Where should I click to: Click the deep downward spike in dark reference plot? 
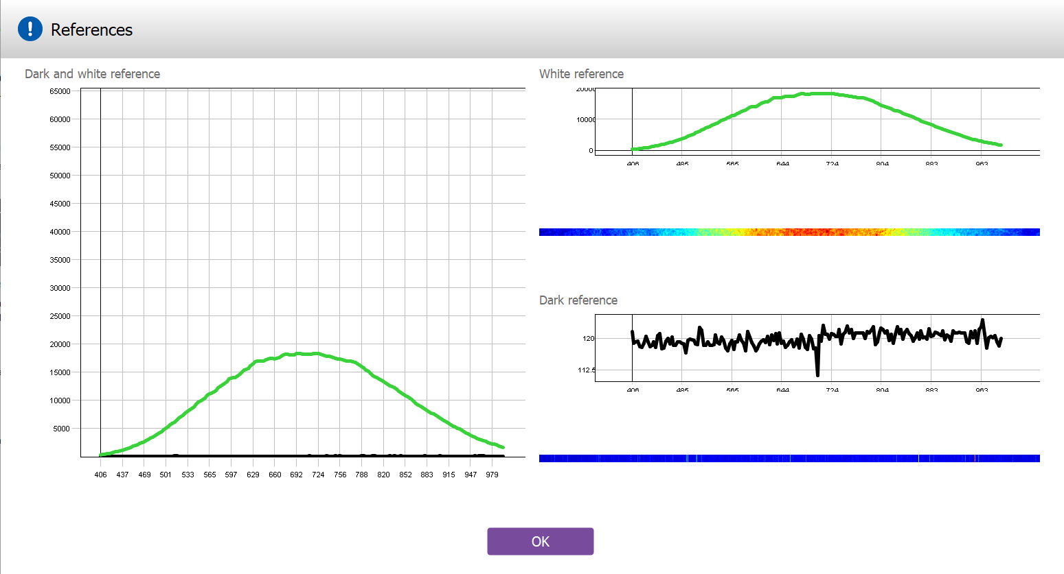pyautogui.click(x=817, y=372)
